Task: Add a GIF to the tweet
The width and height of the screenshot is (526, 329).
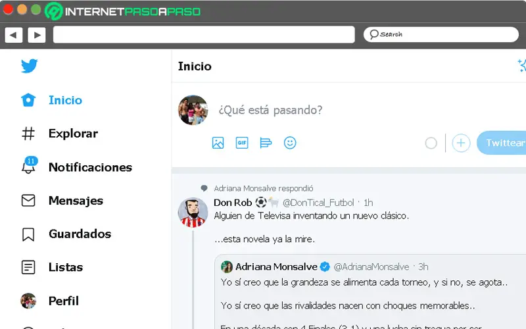Action: [242, 143]
